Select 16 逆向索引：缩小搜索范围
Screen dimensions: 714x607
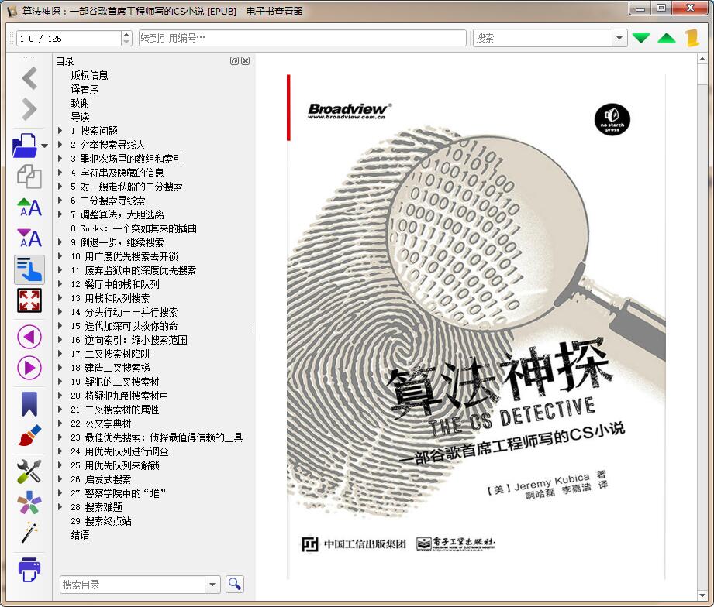pyautogui.click(x=129, y=340)
